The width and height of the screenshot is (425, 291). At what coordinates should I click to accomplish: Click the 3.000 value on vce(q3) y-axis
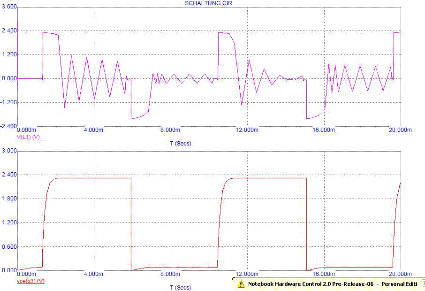tap(9, 151)
